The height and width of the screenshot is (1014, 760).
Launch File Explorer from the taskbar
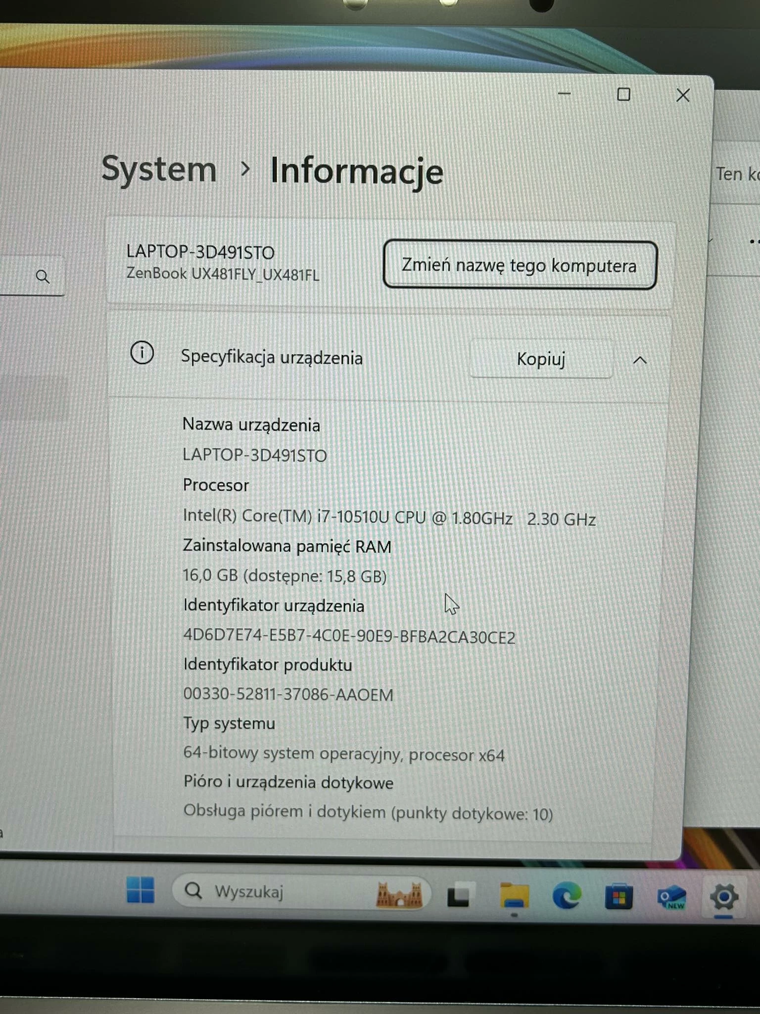[514, 896]
